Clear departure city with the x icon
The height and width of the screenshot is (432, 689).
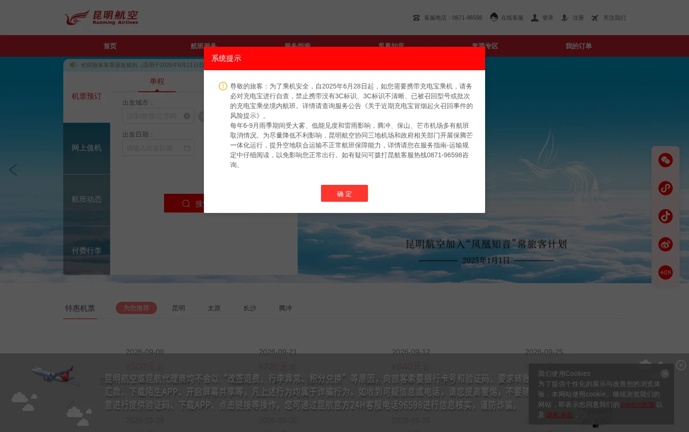coord(187,116)
